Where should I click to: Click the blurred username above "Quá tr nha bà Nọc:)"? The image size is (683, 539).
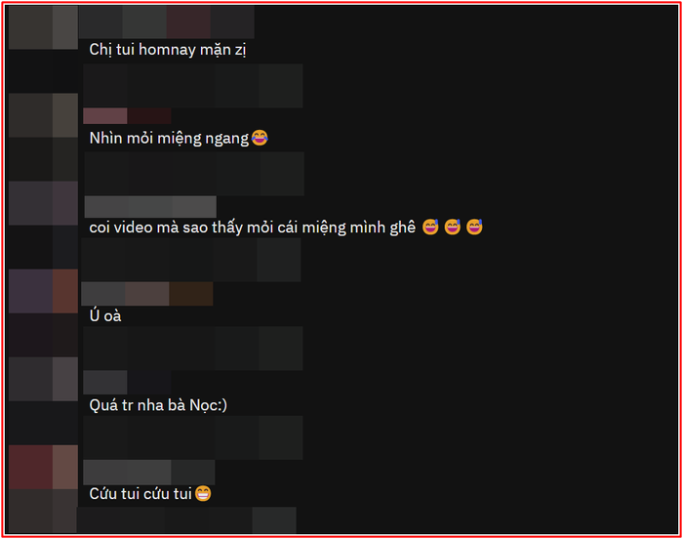[x=127, y=383]
